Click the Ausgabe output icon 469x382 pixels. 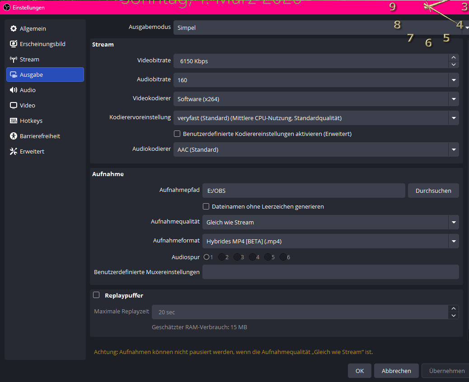14,75
